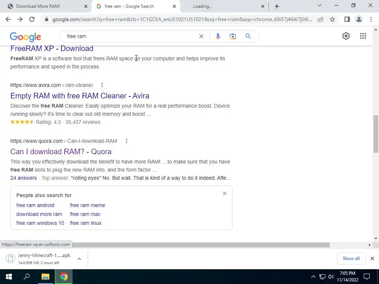Close the Loading tab
The image size is (379, 284).
pyautogui.click(x=263, y=6)
